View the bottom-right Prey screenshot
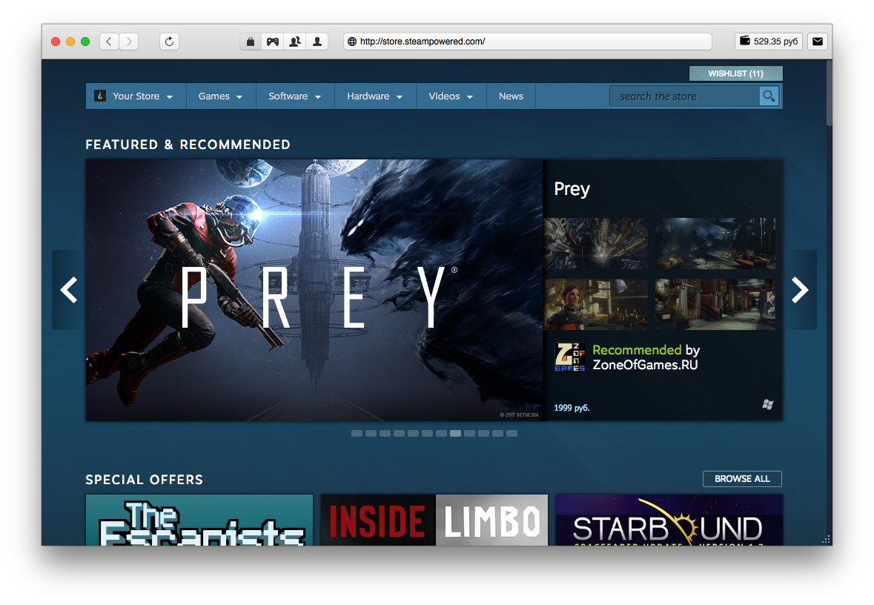The height and width of the screenshot is (605, 874). [715, 305]
